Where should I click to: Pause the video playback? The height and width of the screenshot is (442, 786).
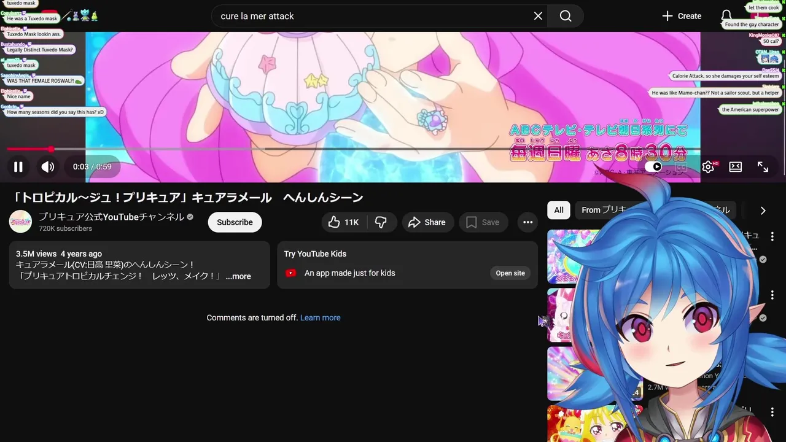[18, 166]
